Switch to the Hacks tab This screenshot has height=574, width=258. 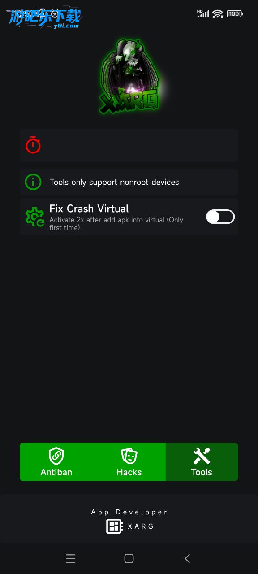pyautogui.click(x=129, y=462)
